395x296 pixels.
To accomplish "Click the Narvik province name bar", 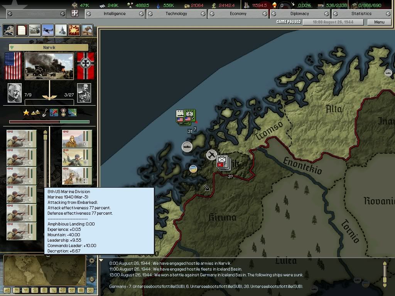I will (49, 47).
